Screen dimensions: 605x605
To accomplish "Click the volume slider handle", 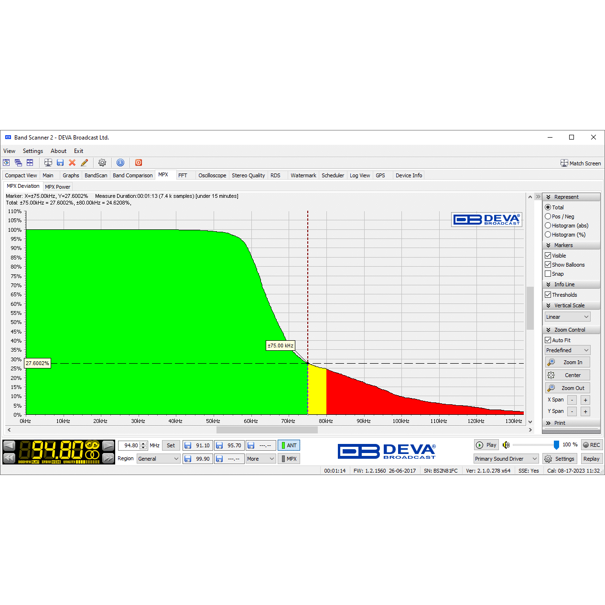I will (x=556, y=445).
